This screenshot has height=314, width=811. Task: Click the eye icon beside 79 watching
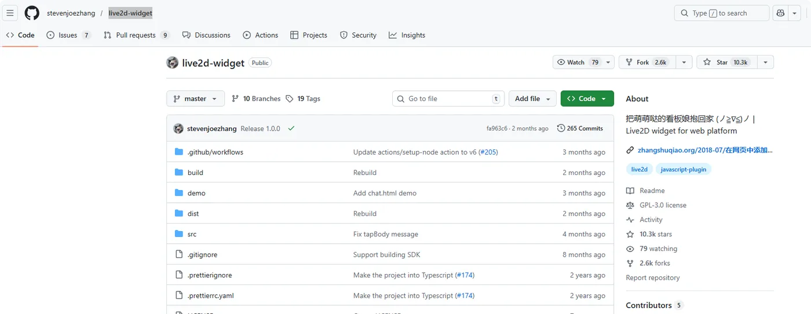click(x=630, y=249)
